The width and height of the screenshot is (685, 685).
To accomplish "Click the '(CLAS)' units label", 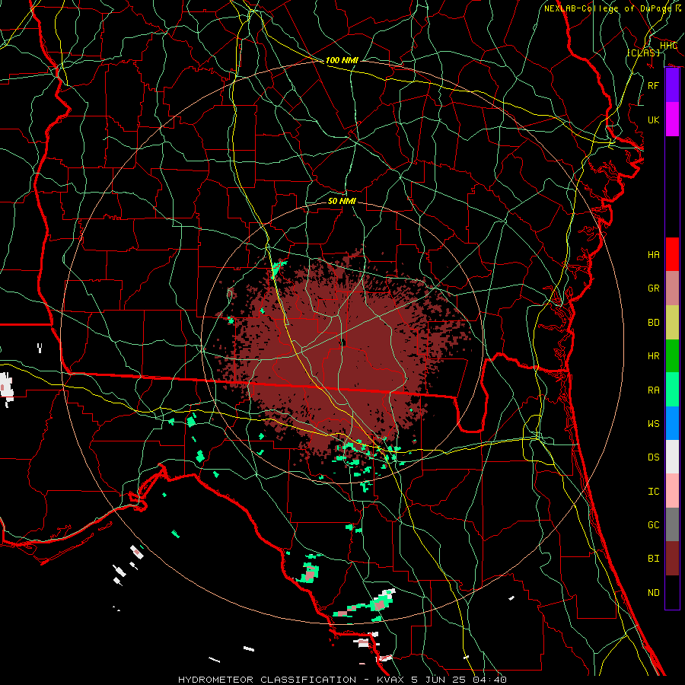I will (643, 53).
